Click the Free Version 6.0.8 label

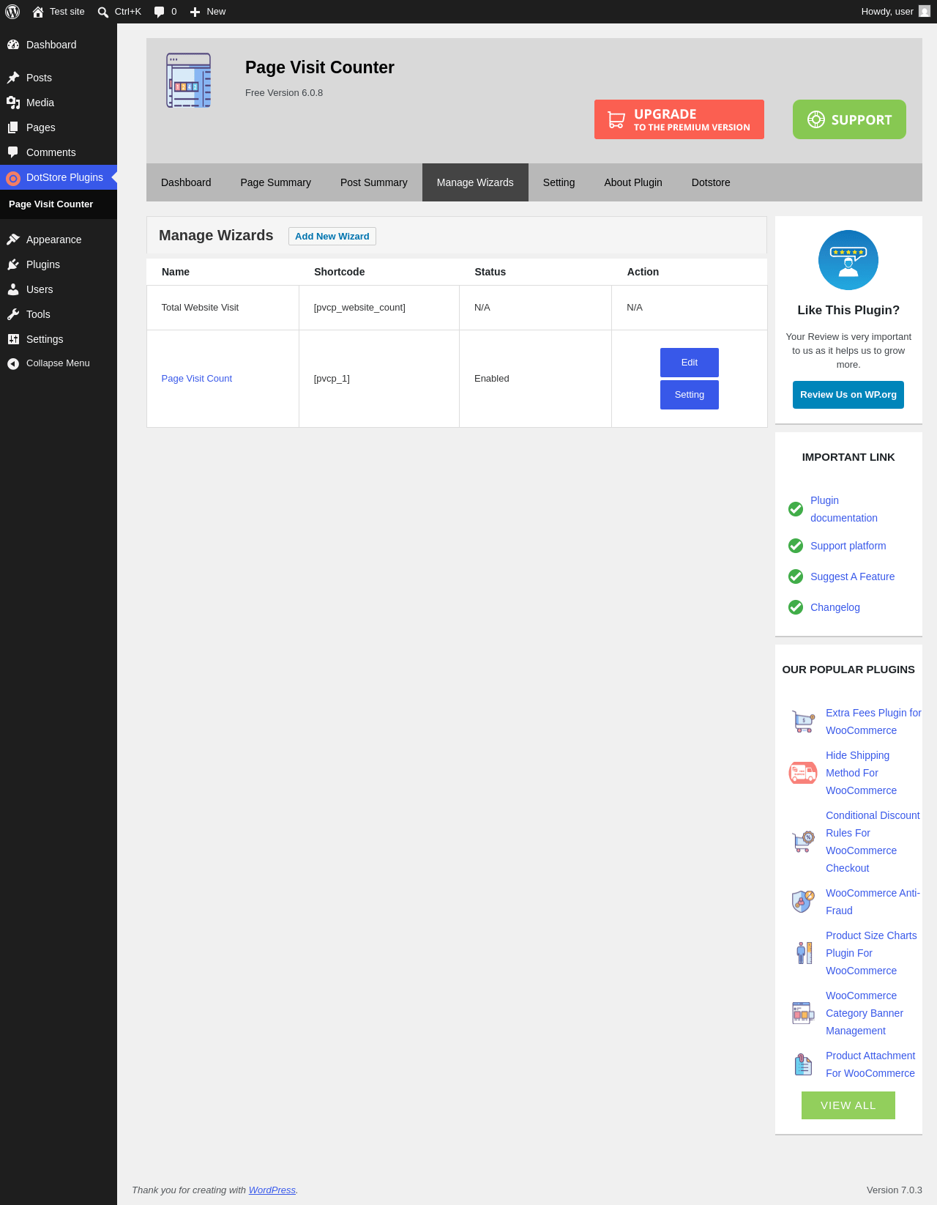pyautogui.click(x=284, y=93)
